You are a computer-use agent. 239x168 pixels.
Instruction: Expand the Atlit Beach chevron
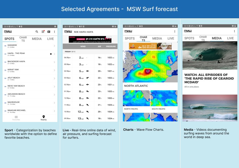[54, 78]
